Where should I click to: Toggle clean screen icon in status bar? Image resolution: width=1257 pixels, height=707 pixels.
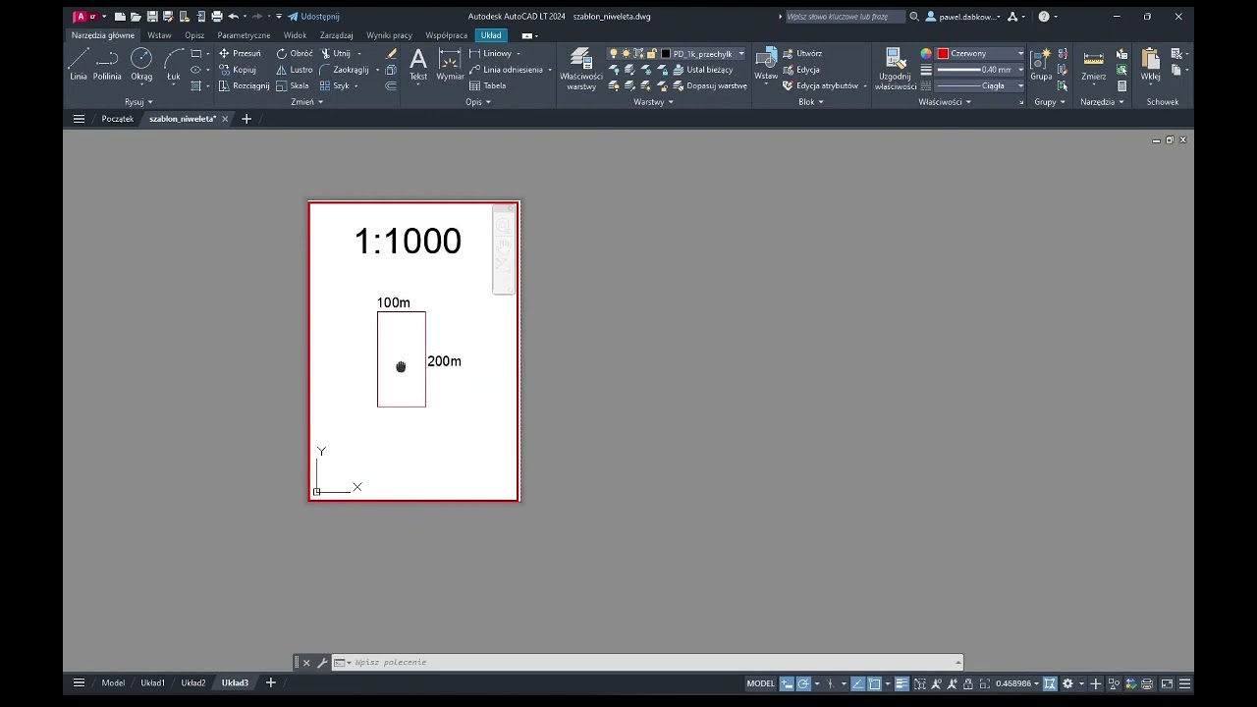pos(1167,683)
